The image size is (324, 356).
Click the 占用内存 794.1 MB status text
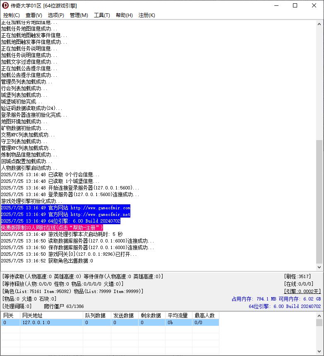point(254,299)
